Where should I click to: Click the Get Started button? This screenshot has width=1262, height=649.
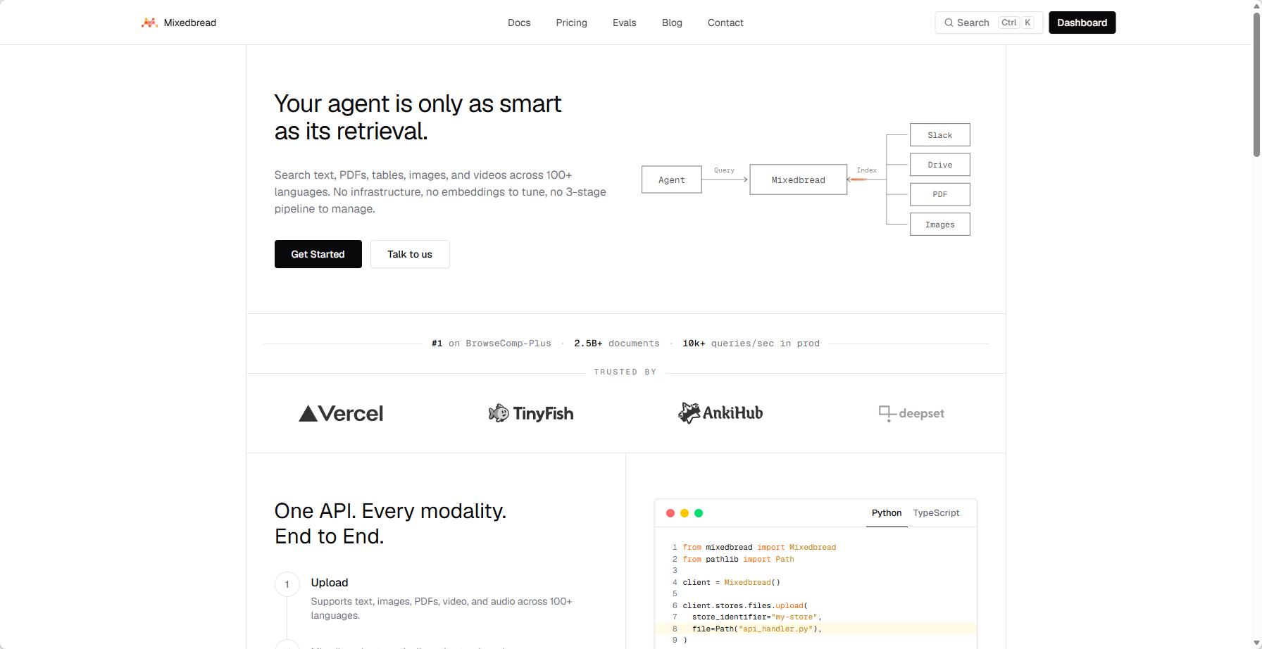tap(318, 254)
